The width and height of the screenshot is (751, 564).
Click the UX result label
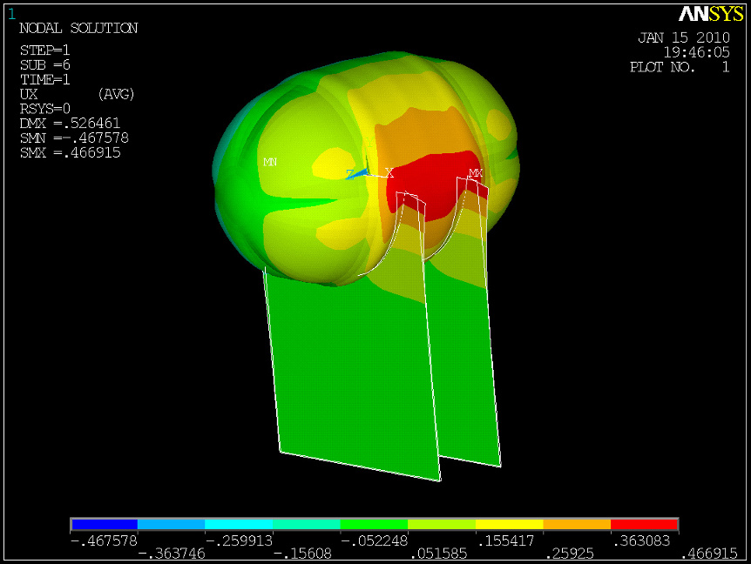(x=29, y=94)
